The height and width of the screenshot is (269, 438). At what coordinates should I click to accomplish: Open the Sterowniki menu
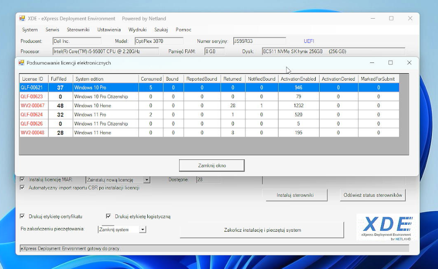(x=78, y=30)
